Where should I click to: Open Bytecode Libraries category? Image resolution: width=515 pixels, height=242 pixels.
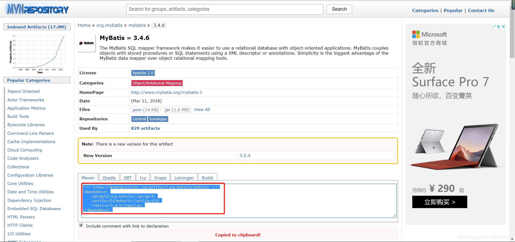[x=26, y=125]
